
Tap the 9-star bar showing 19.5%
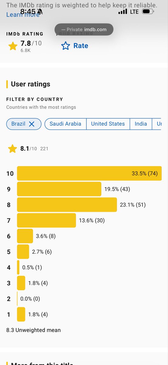[x=59, y=189]
